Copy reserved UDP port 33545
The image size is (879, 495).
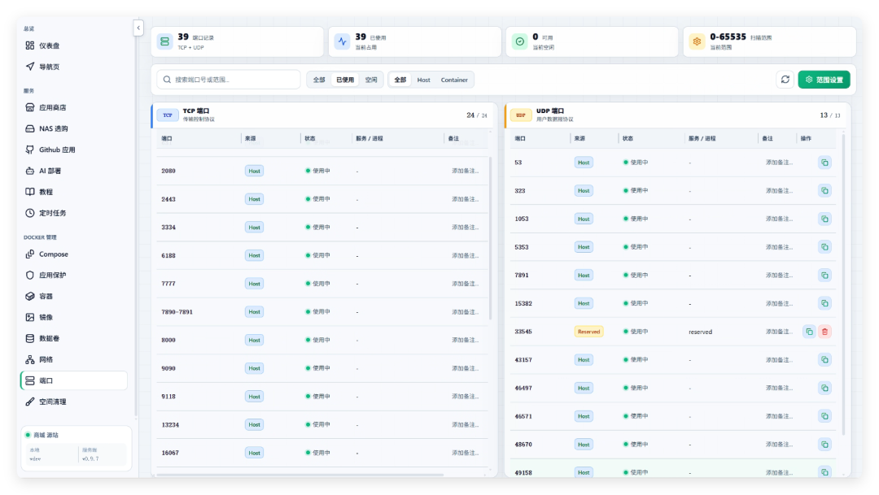tap(809, 332)
